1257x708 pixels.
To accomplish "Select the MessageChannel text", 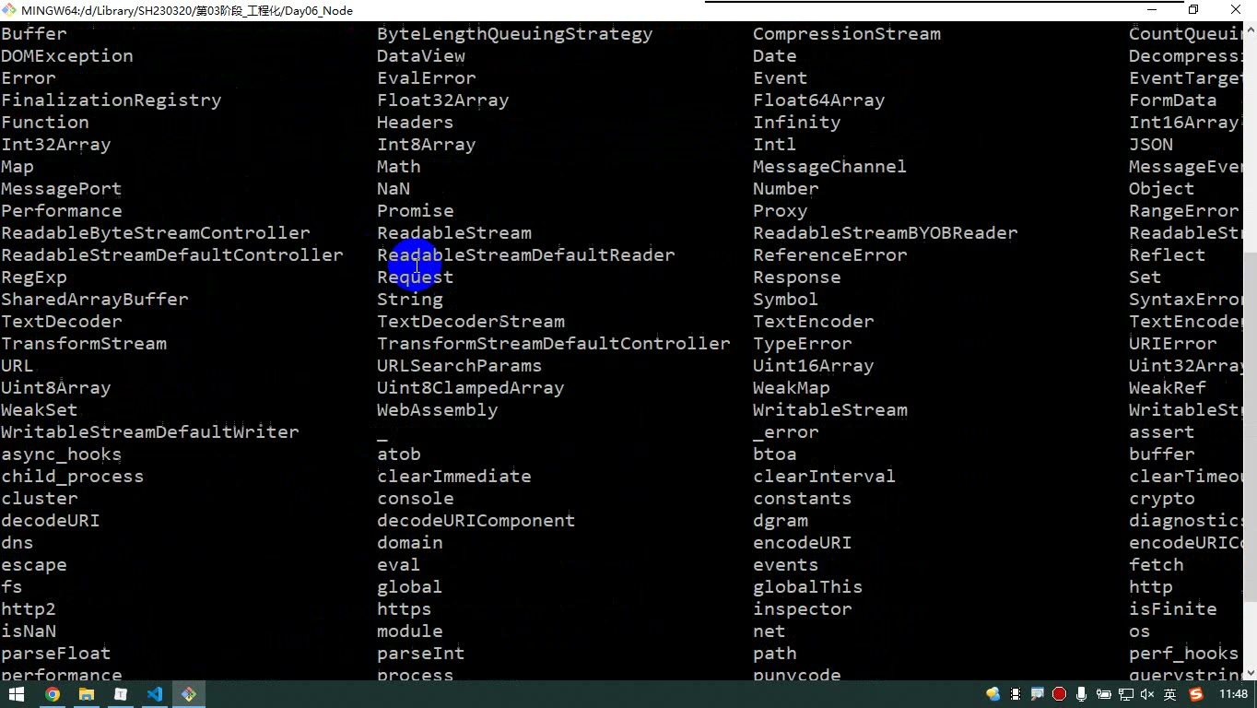I will [829, 167].
